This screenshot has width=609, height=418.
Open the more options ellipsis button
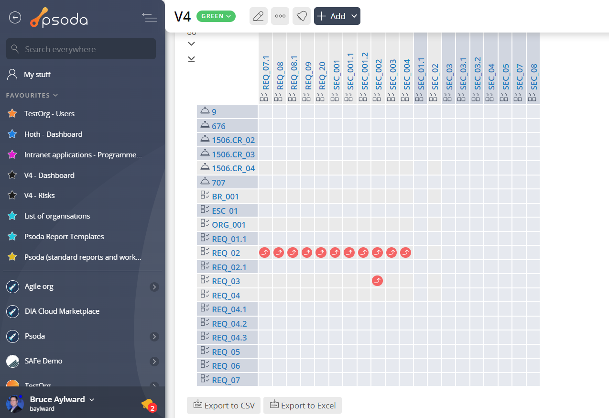pyautogui.click(x=280, y=16)
